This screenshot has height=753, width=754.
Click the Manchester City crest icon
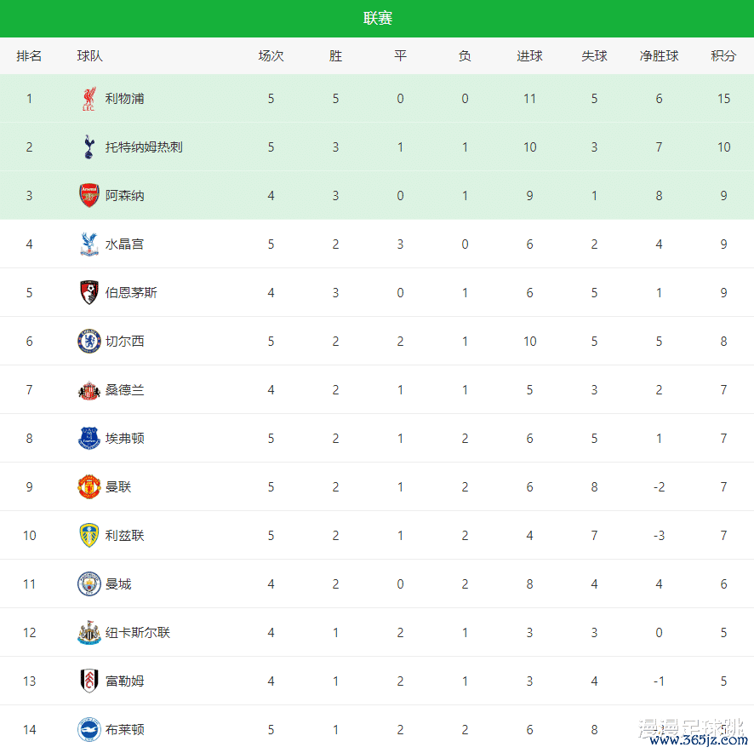tap(89, 584)
